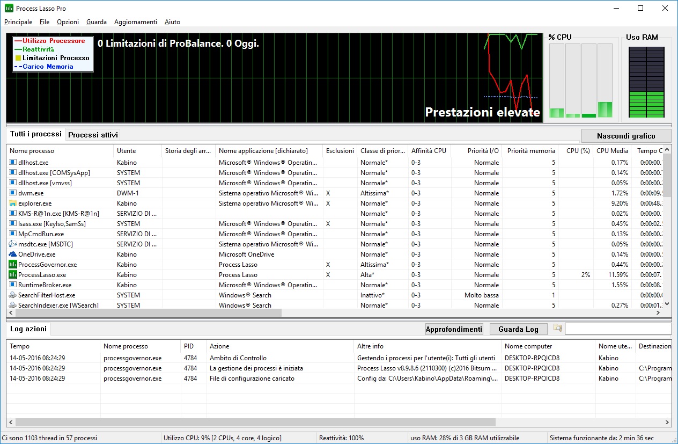Sort by Affinità CPU column header
This screenshot has height=444, width=678.
click(x=429, y=151)
